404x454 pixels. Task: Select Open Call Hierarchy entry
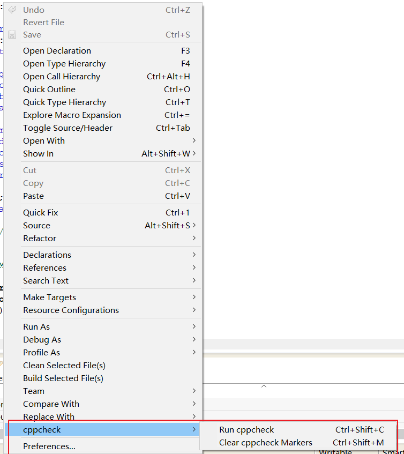[103, 77]
